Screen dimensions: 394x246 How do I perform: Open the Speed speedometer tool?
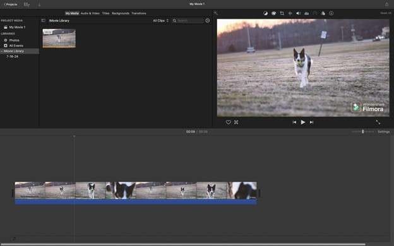coord(315,13)
